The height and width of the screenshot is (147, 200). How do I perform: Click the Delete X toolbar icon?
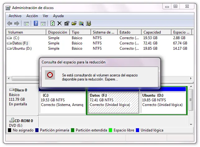(x=59, y=24)
